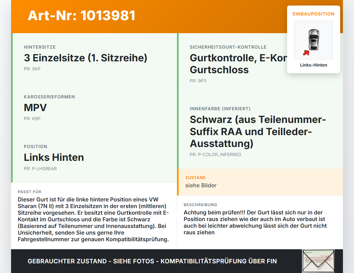354x273 pixels.
Task: Click the Links-Hinten caption under car
Action: (x=314, y=65)
